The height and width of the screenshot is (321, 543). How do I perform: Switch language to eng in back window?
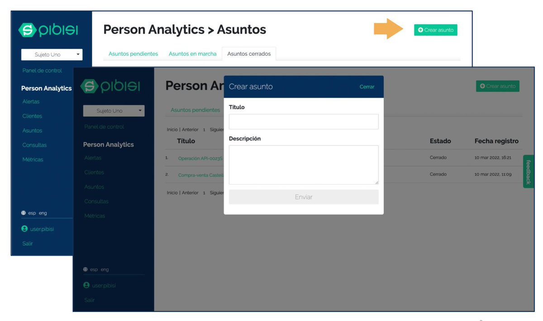coord(43,213)
